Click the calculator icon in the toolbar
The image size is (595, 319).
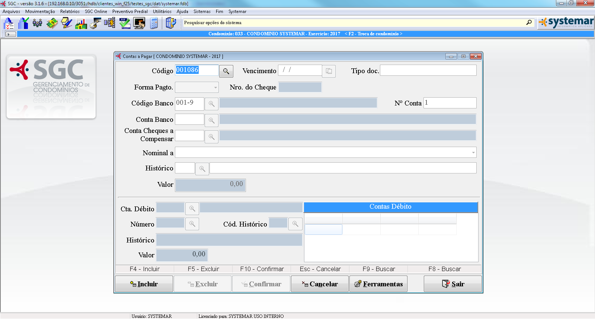click(154, 23)
